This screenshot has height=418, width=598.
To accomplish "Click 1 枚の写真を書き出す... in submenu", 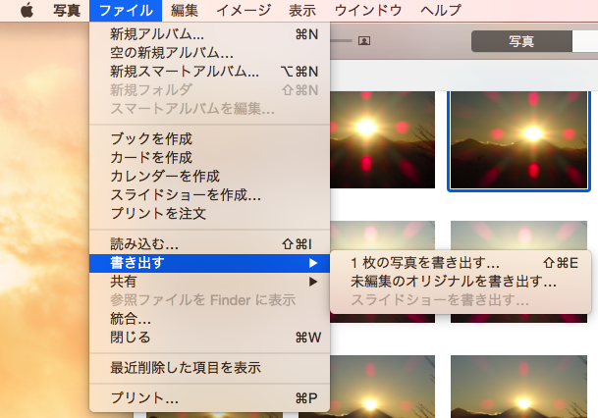I will [461, 263].
